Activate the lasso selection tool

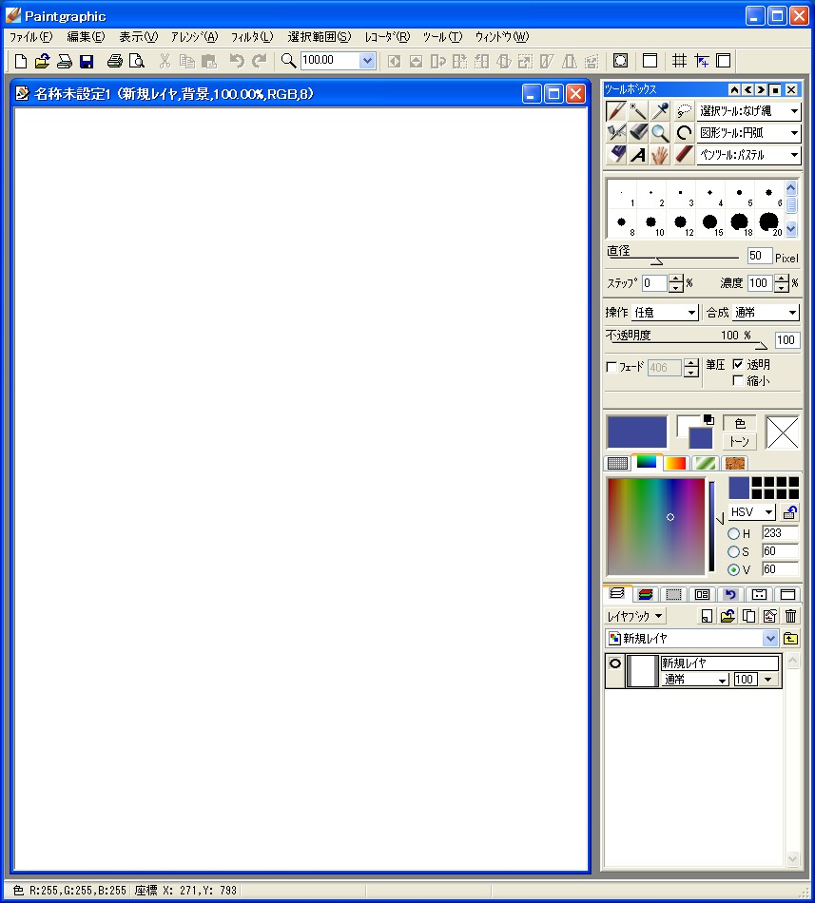point(684,110)
